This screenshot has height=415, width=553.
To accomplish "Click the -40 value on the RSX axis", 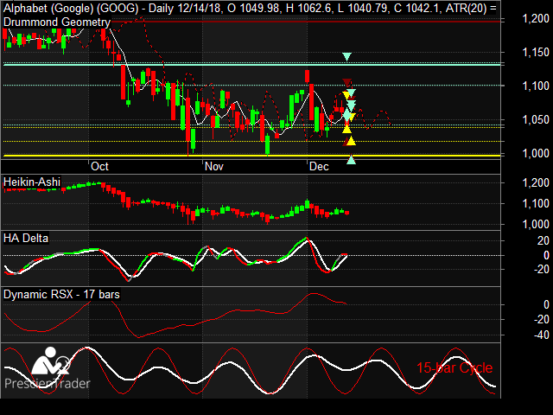I will point(542,335).
